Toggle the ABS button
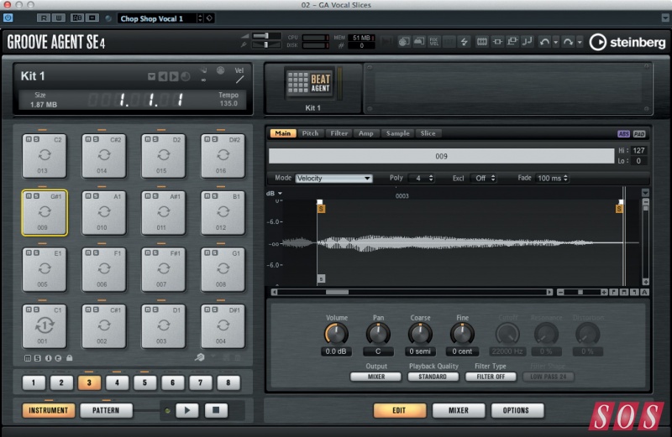This screenshot has width=672, height=437. [x=623, y=134]
